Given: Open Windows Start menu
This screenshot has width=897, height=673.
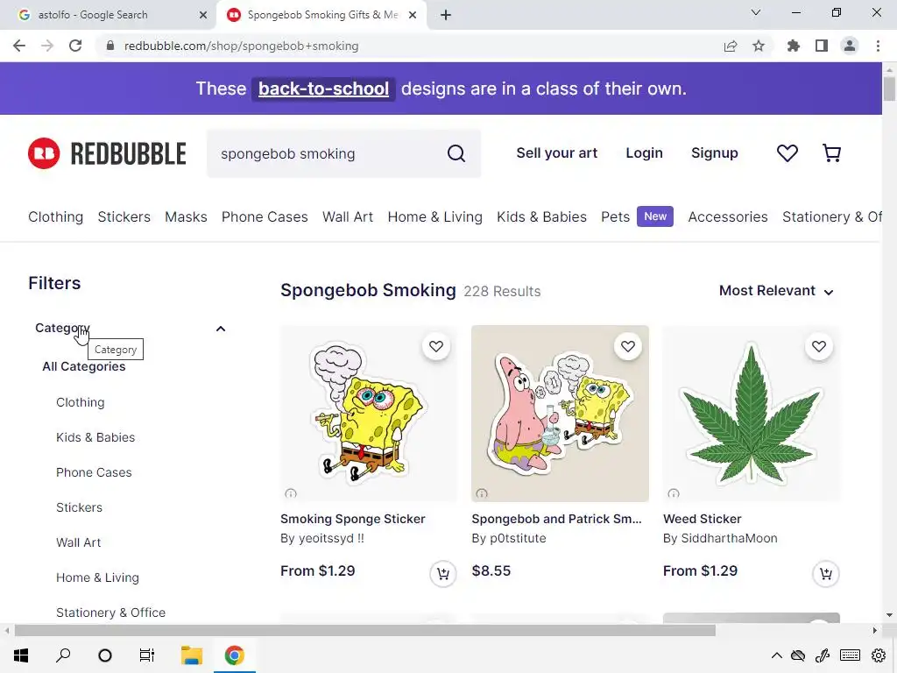Looking at the screenshot, I should [x=21, y=655].
